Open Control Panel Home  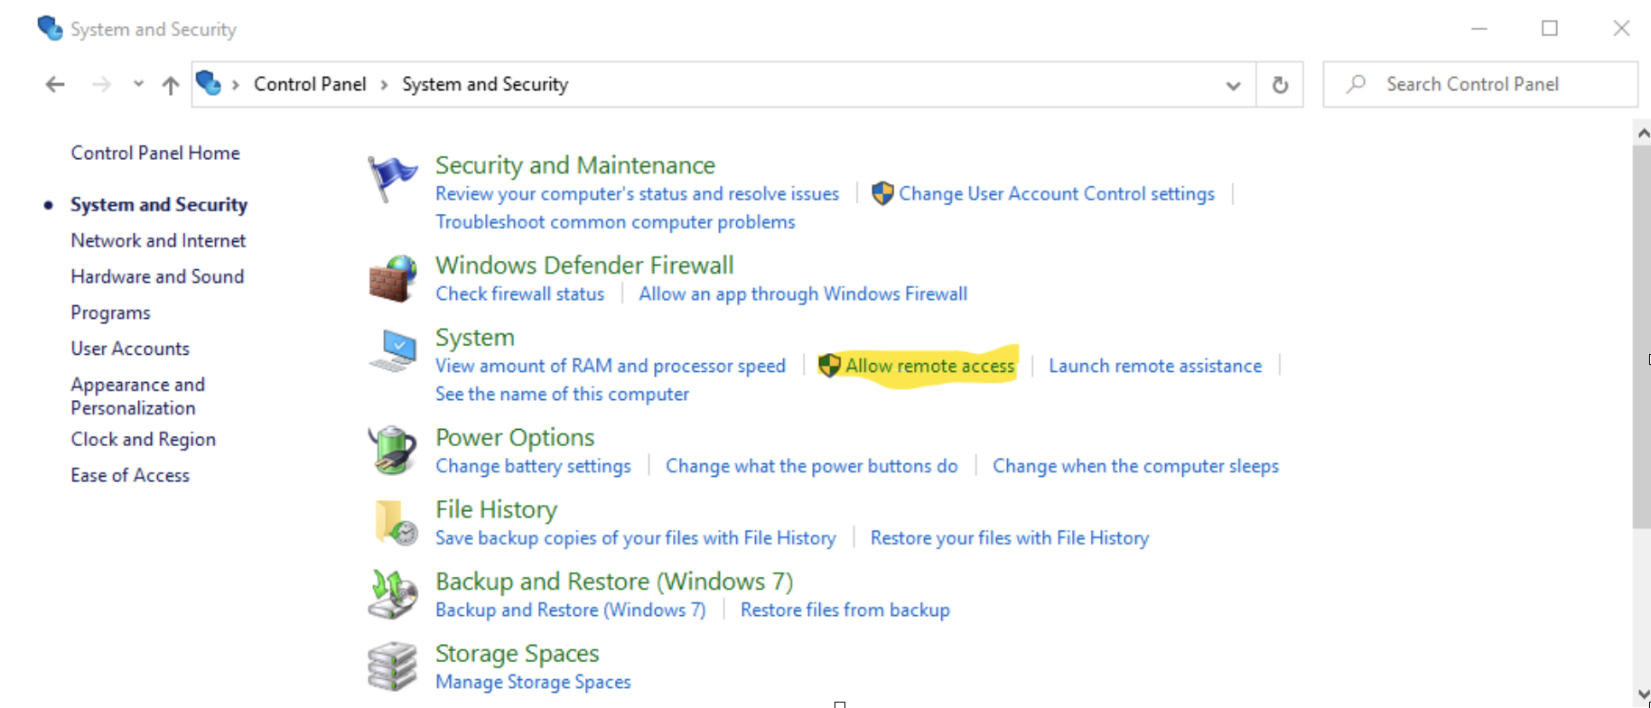pos(155,153)
